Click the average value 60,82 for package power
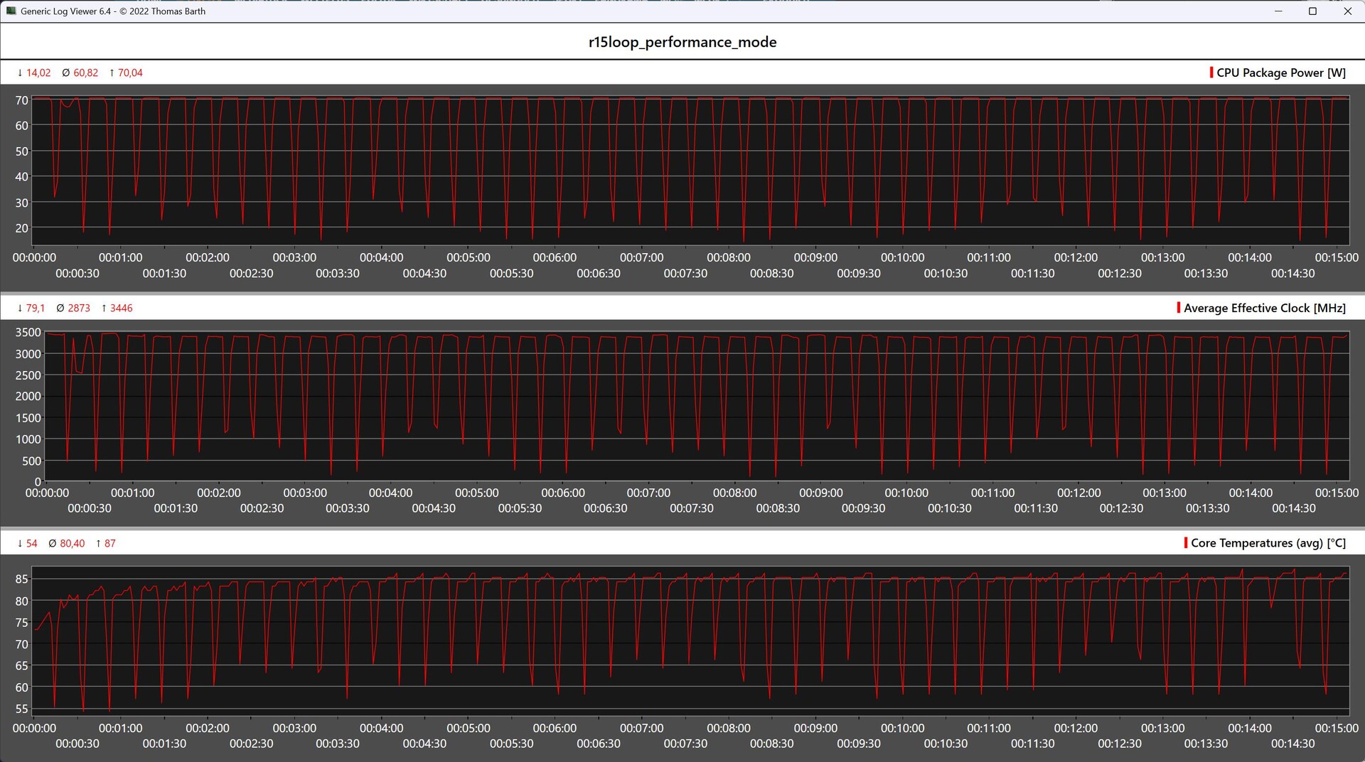Viewport: 1365px width, 762px height. [85, 73]
